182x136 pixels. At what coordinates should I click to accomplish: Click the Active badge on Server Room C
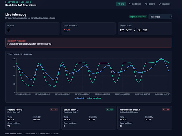(x=109, y=109)
